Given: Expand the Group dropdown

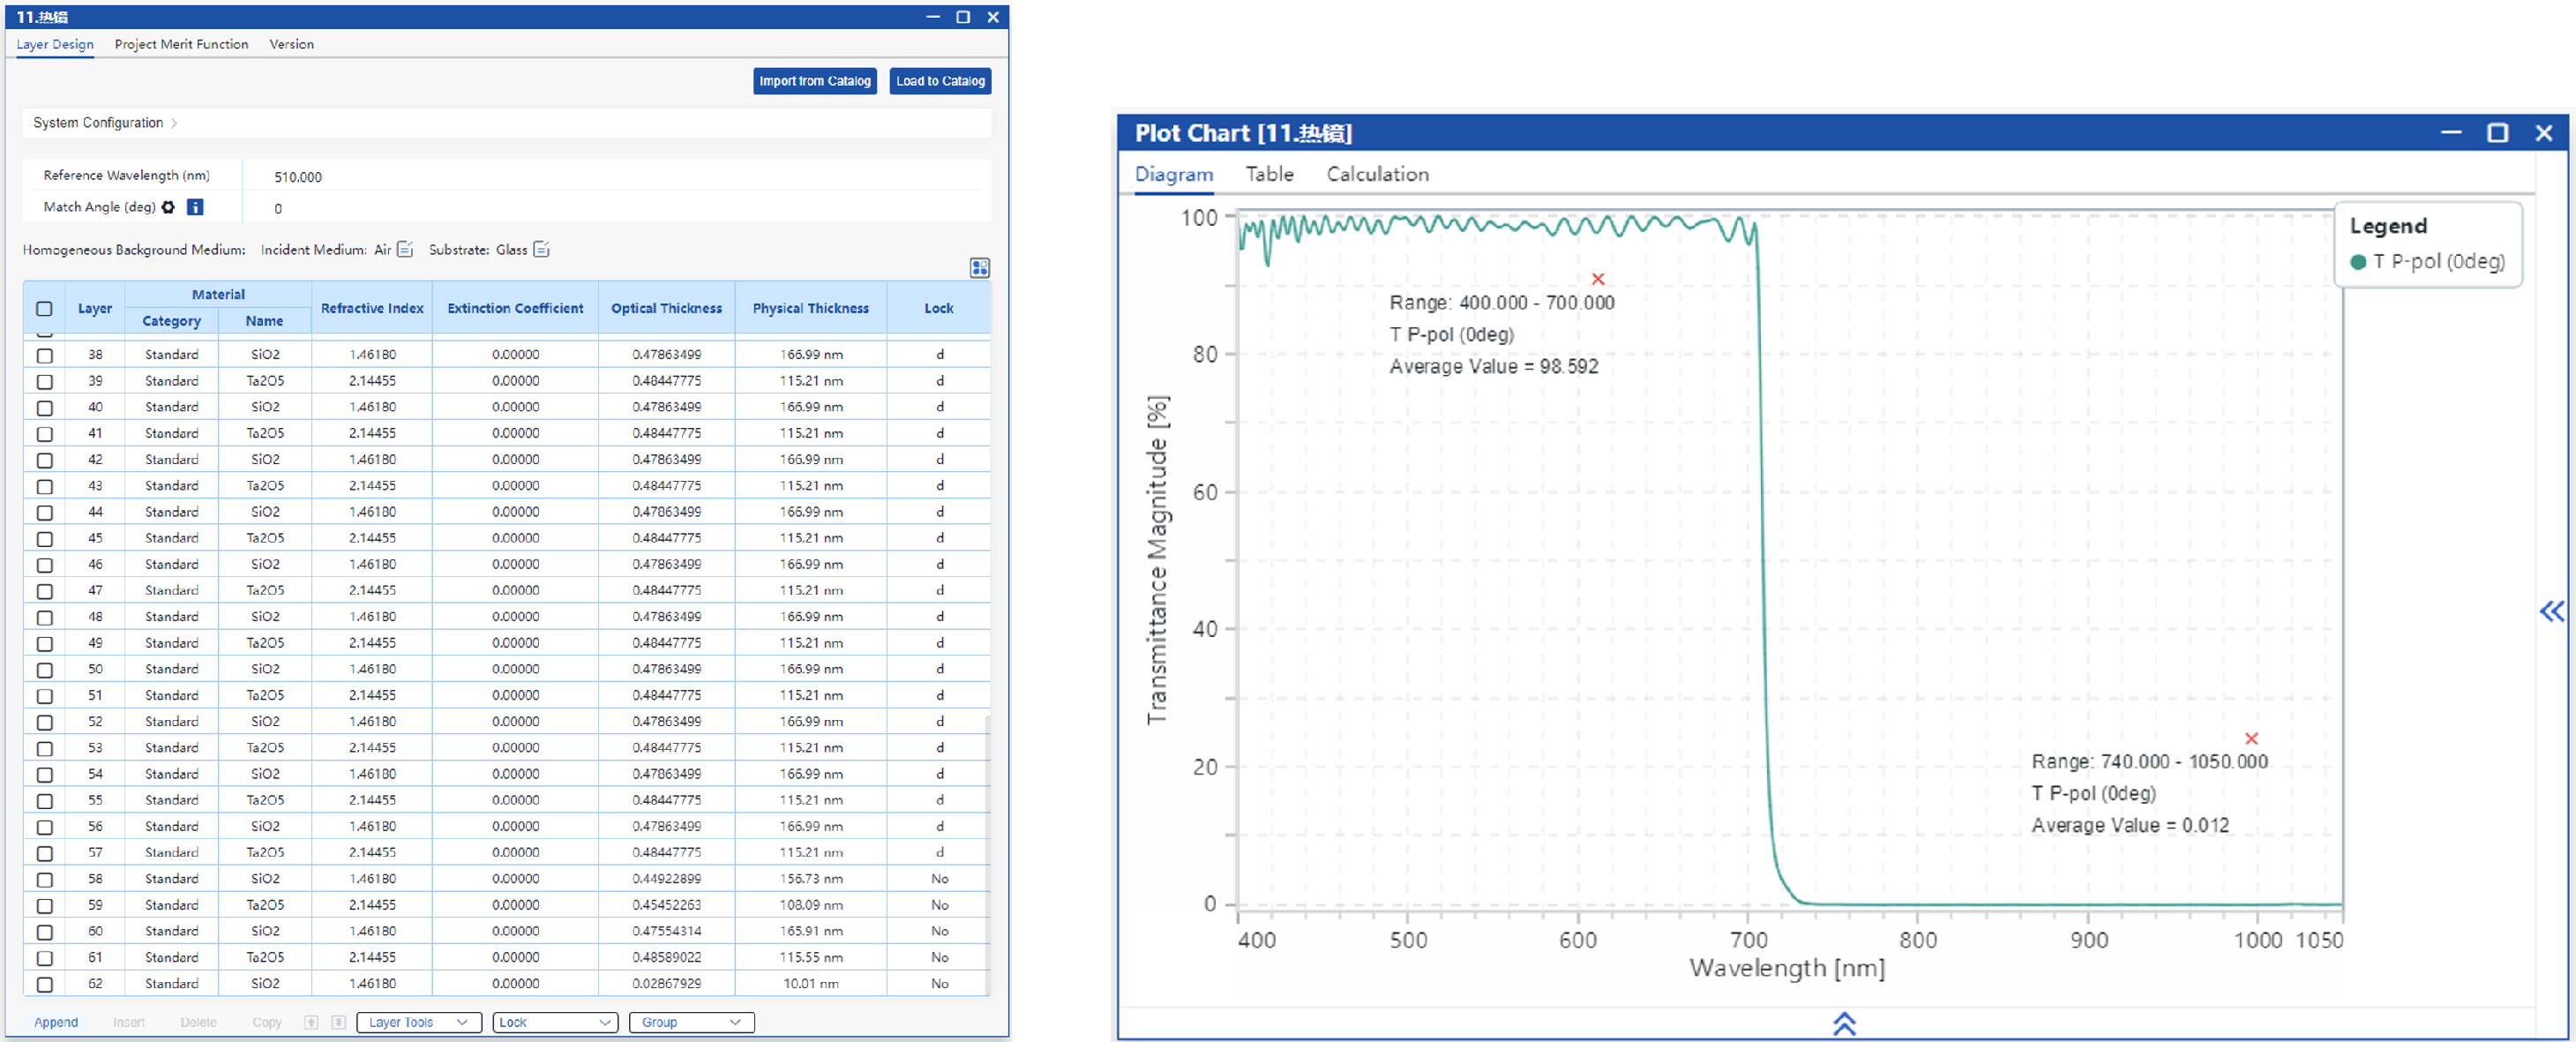Looking at the screenshot, I should (x=690, y=1022).
